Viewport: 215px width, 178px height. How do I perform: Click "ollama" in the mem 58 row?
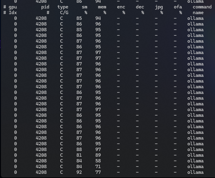(195, 161)
